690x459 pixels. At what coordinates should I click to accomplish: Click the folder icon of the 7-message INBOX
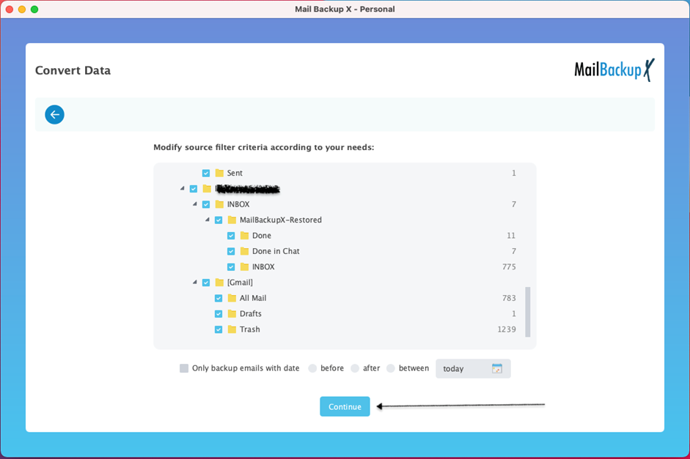(x=219, y=204)
